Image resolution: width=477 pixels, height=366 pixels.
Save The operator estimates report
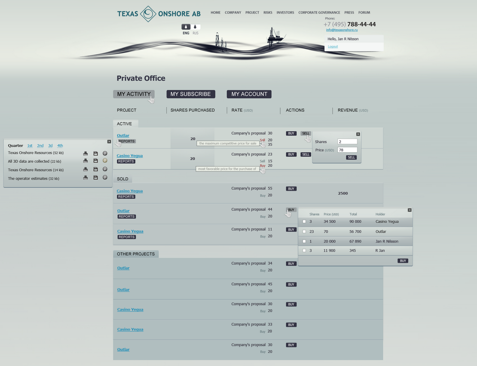point(95,177)
